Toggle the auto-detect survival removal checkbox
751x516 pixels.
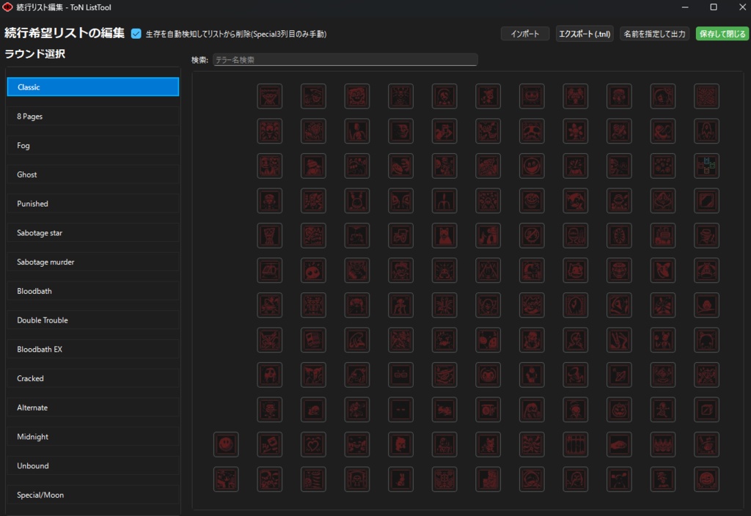[x=135, y=33]
